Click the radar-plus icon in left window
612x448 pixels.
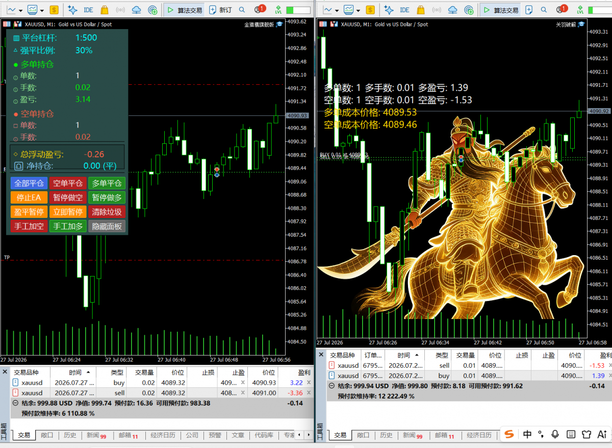point(152,10)
